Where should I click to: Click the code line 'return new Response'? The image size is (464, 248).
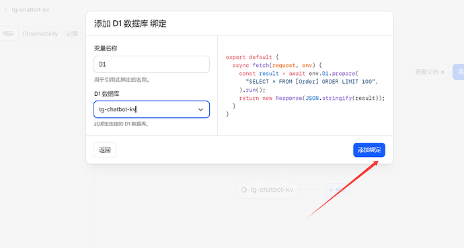click(312, 98)
